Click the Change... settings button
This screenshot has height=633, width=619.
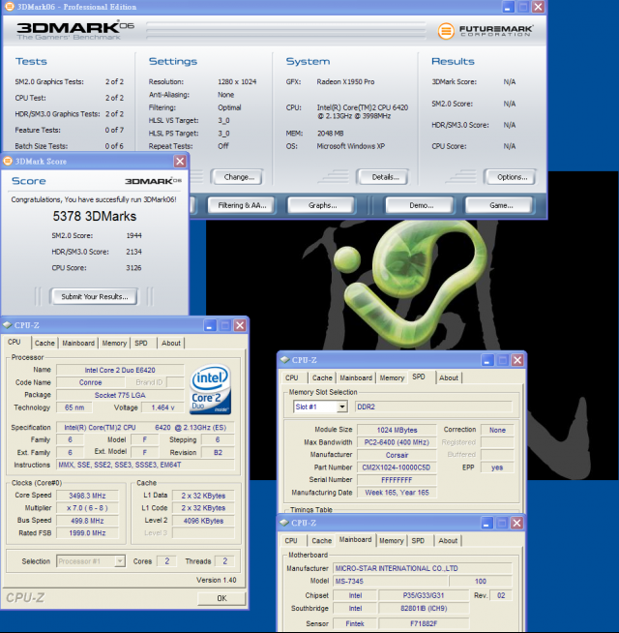click(x=237, y=177)
